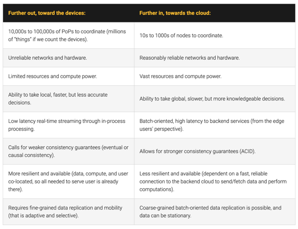Select the 'Batch-oriented, high latency' cell
Viewport: 298px width, 229px height.
point(215,125)
